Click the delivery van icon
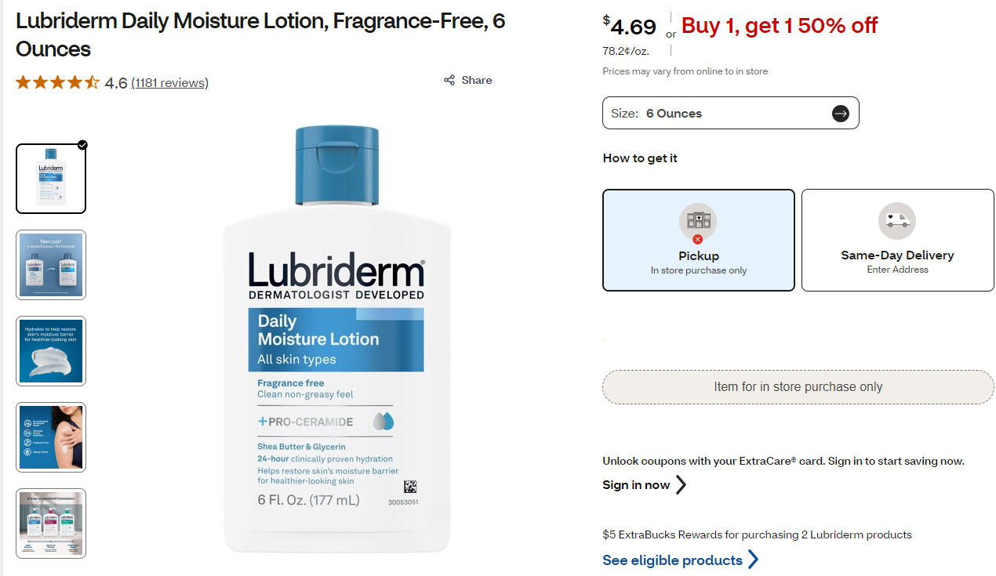 click(x=897, y=221)
